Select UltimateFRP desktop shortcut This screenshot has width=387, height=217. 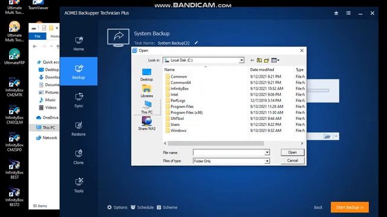click(15, 56)
